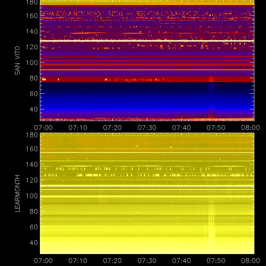266x266 pixels.
Task: Select 07:00 time label under San Vito plot
Action: [x=43, y=128]
